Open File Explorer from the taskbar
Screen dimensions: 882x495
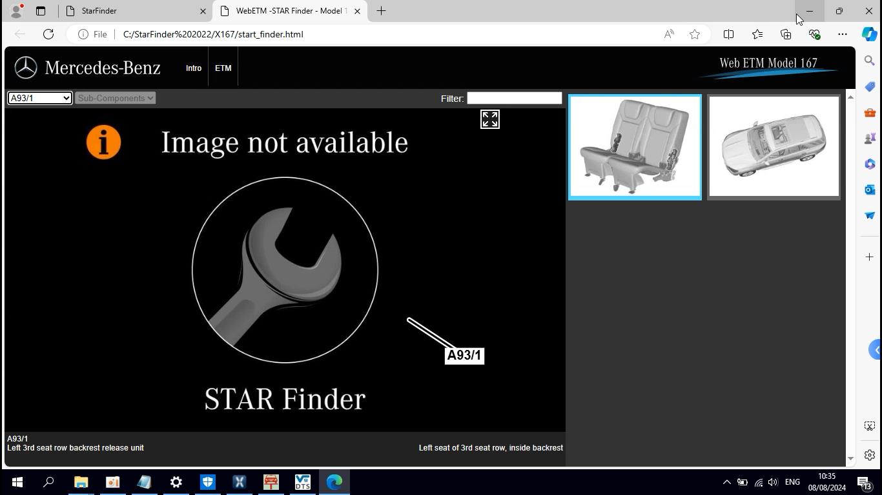81,482
